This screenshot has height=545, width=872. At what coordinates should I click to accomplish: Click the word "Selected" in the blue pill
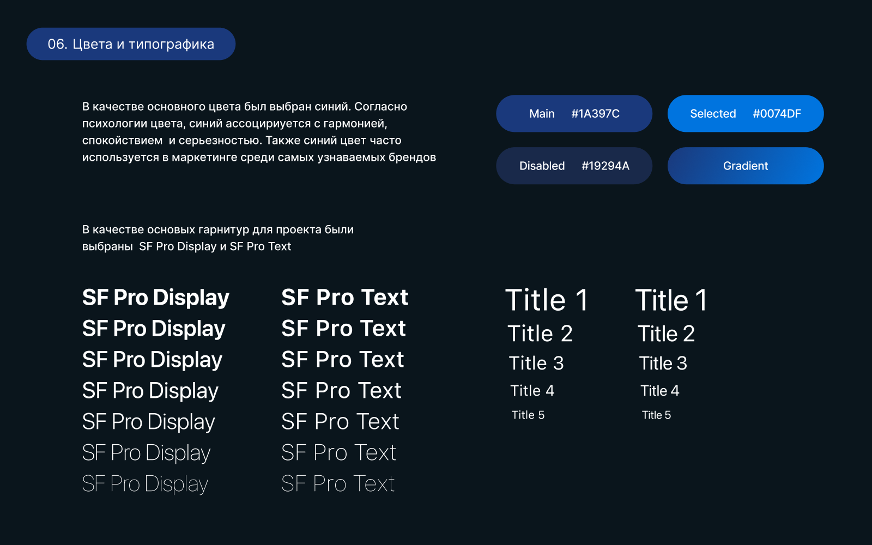[x=713, y=114]
